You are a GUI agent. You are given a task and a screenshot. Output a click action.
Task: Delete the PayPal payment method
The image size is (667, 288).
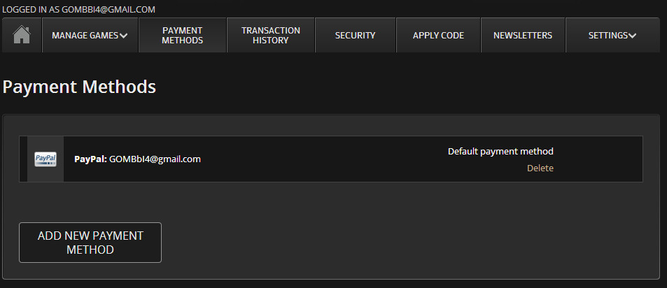pyautogui.click(x=540, y=168)
